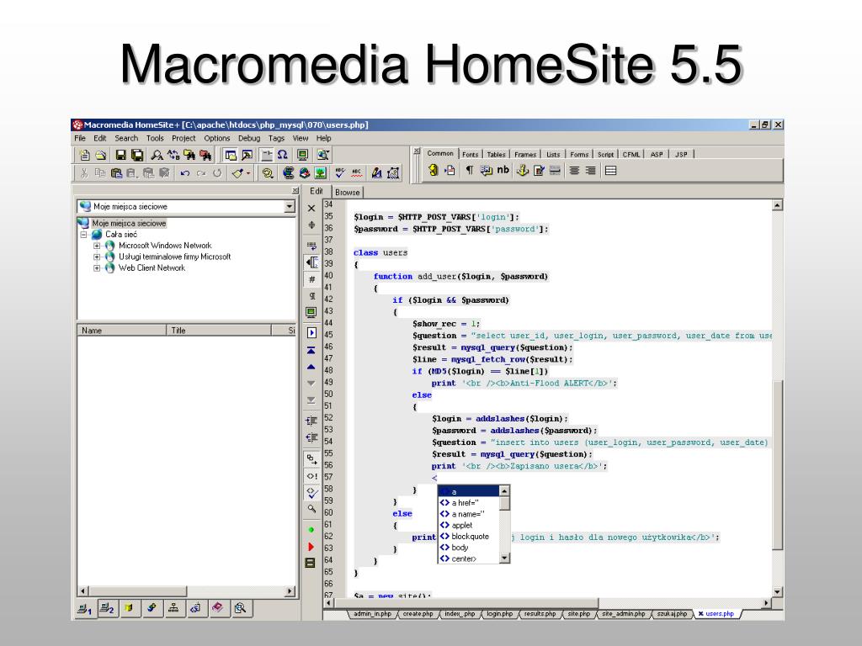Click the Extended Replace red binoculars icon
862x646 pixels.
[205, 155]
